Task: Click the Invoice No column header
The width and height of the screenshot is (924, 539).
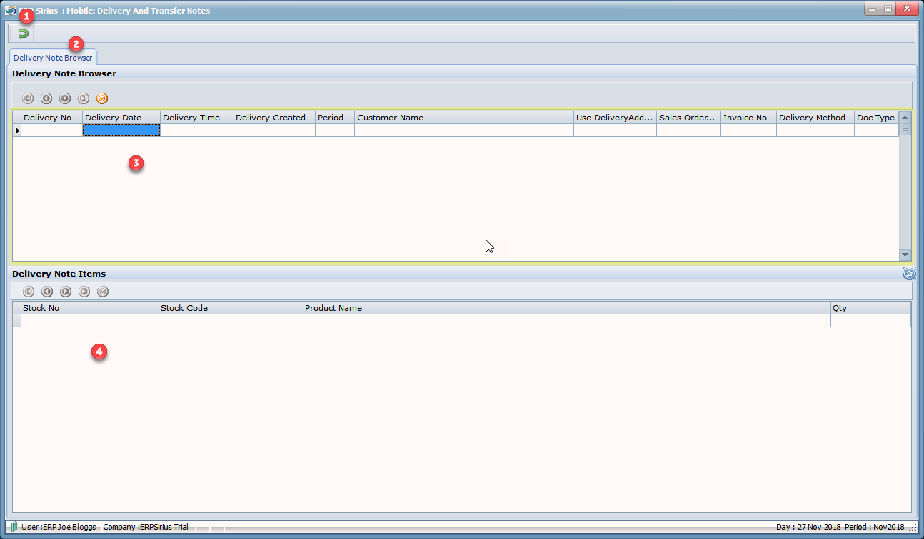Action: (x=749, y=118)
